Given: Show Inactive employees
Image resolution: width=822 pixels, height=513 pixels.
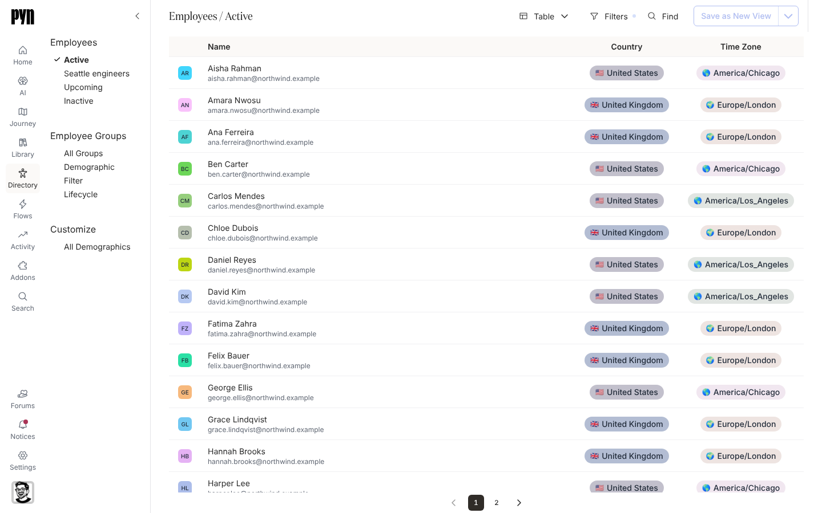Looking at the screenshot, I should point(79,101).
